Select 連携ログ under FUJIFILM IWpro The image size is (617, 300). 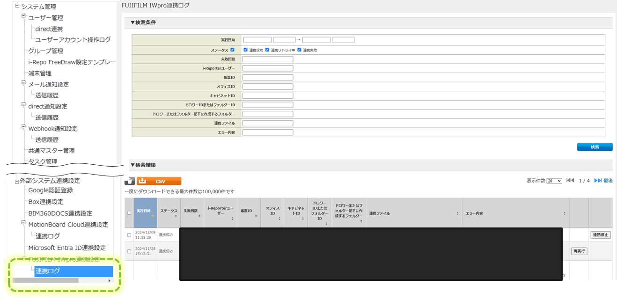point(48,271)
